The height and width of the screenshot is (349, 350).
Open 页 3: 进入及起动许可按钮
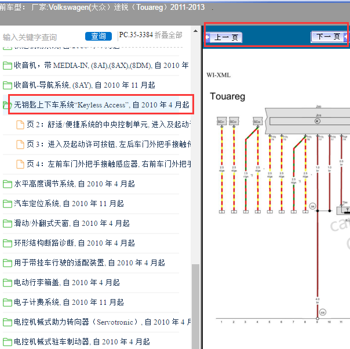108,144
